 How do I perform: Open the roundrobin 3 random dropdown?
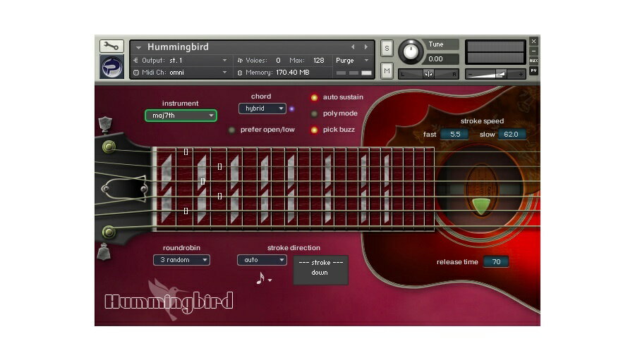pyautogui.click(x=181, y=260)
